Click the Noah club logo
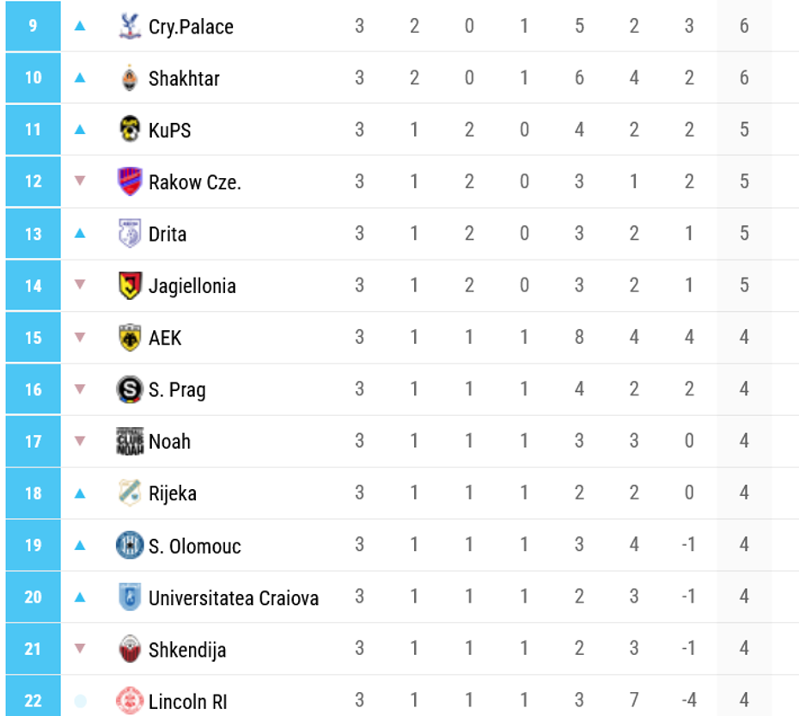799x716 pixels. 129,441
